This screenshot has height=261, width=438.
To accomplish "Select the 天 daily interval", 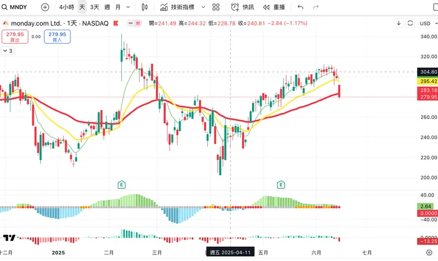I will pyautogui.click(x=82, y=7).
